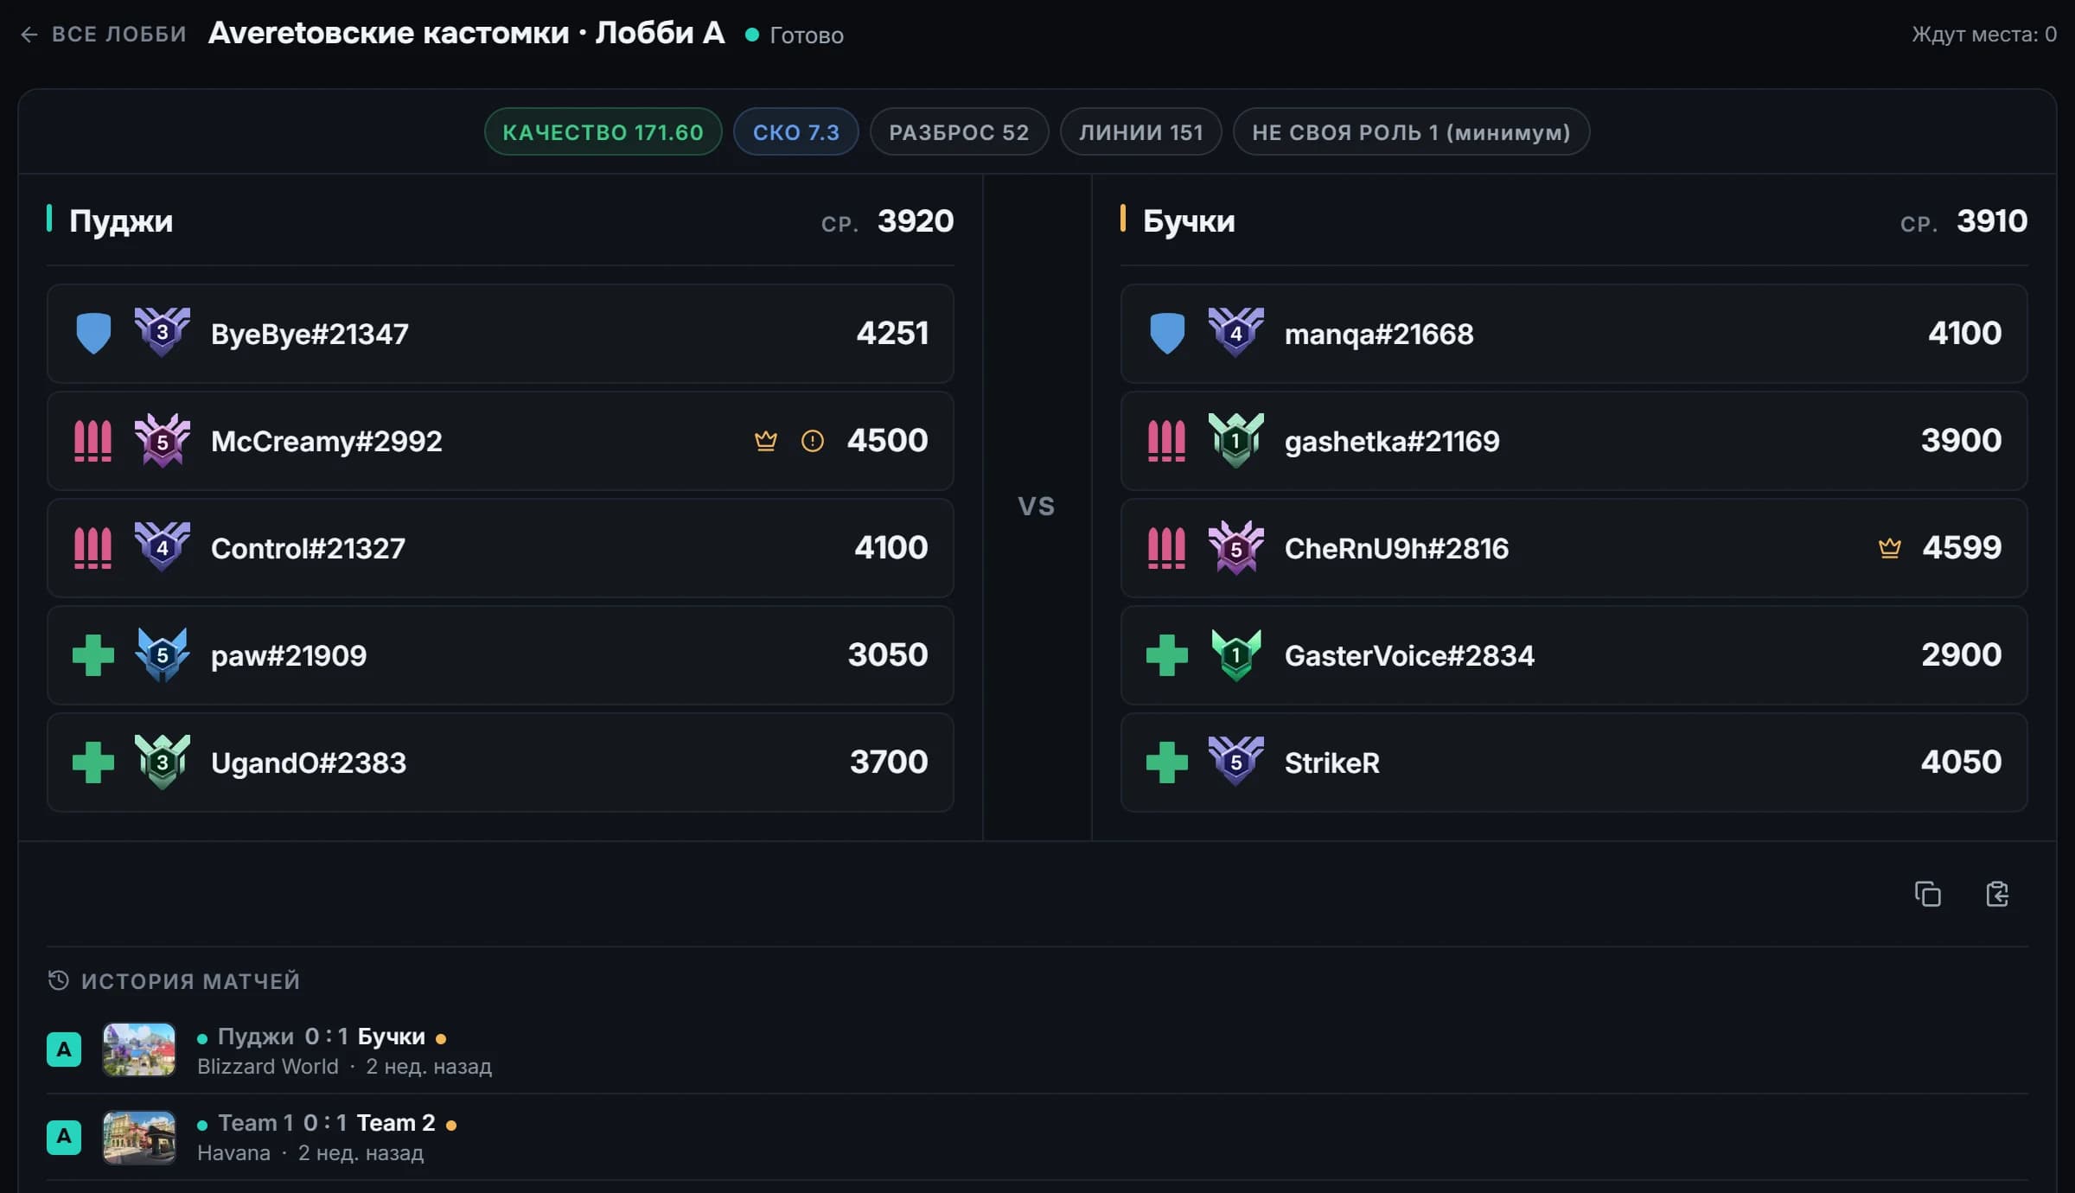
Task: Click the crown icon next to McCreamy#2992
Action: coord(765,441)
